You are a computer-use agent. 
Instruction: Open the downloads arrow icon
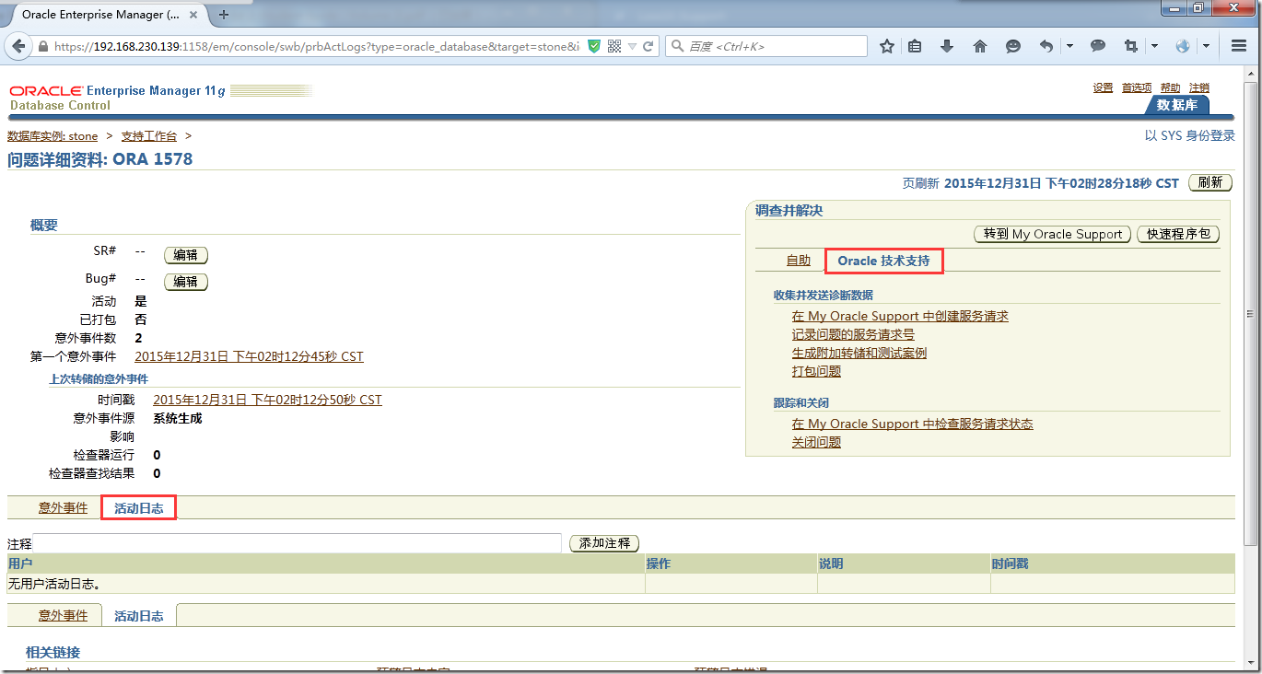tap(947, 46)
